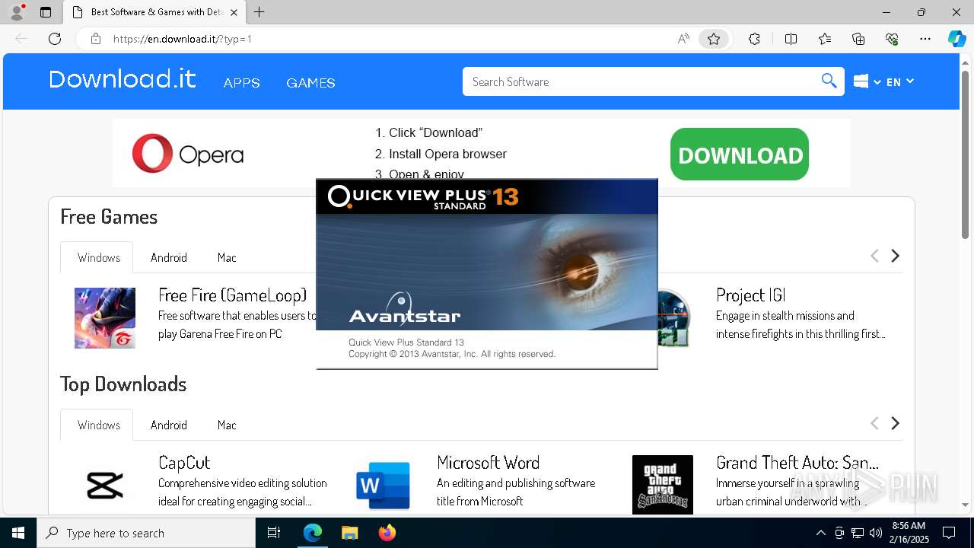Open volume control in system tray

coord(876,533)
